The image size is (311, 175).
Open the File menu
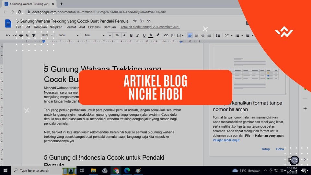click(19, 27)
